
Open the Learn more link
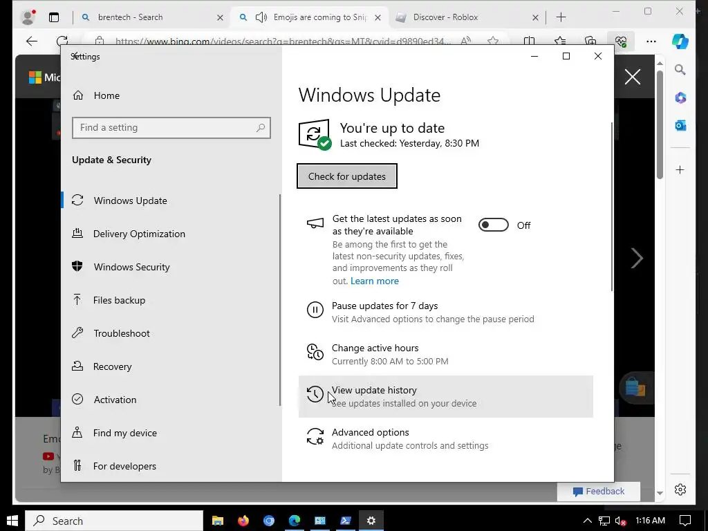(374, 281)
